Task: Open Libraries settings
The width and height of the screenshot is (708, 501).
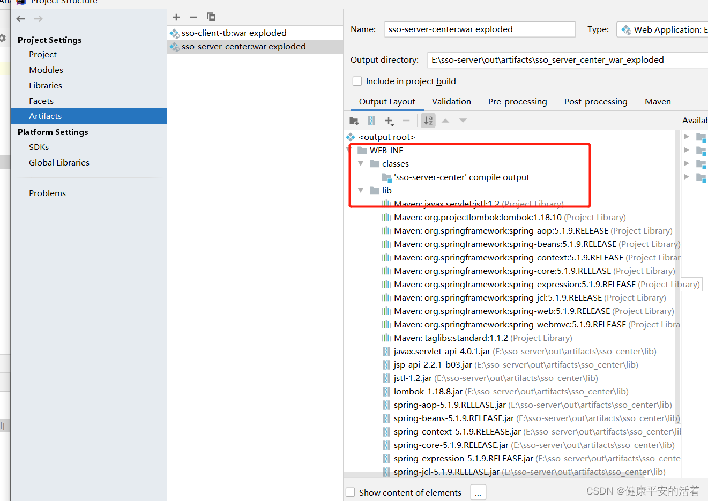Action: click(46, 85)
